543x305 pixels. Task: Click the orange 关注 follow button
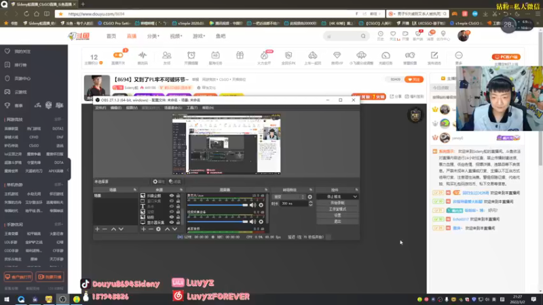click(x=414, y=79)
